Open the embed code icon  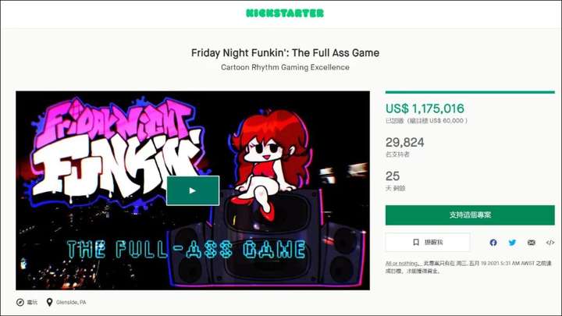point(550,243)
